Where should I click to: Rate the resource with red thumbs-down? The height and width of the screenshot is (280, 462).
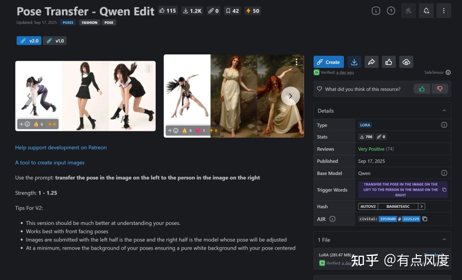pyautogui.click(x=439, y=89)
